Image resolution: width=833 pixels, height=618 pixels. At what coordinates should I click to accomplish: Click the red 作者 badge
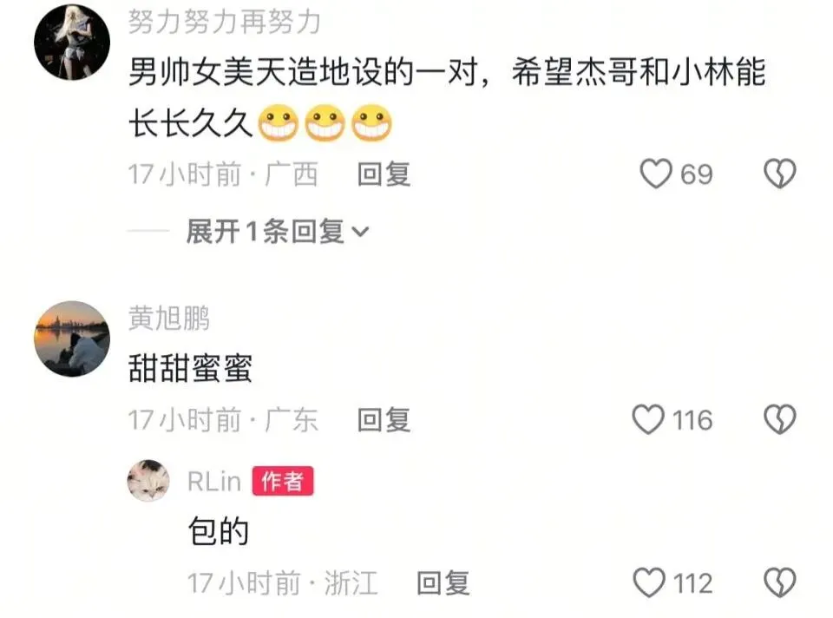pos(283,482)
